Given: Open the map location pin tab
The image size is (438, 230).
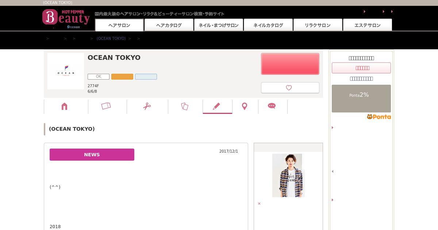Looking at the screenshot, I should pos(245,106).
